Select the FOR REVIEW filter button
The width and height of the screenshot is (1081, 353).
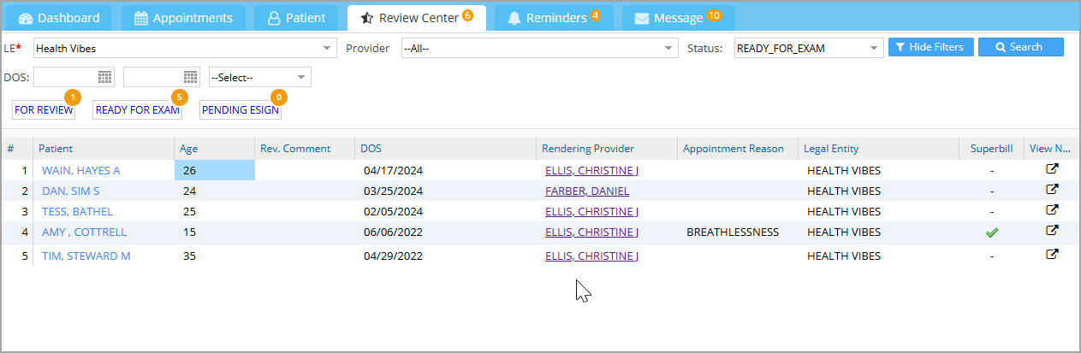pos(44,110)
